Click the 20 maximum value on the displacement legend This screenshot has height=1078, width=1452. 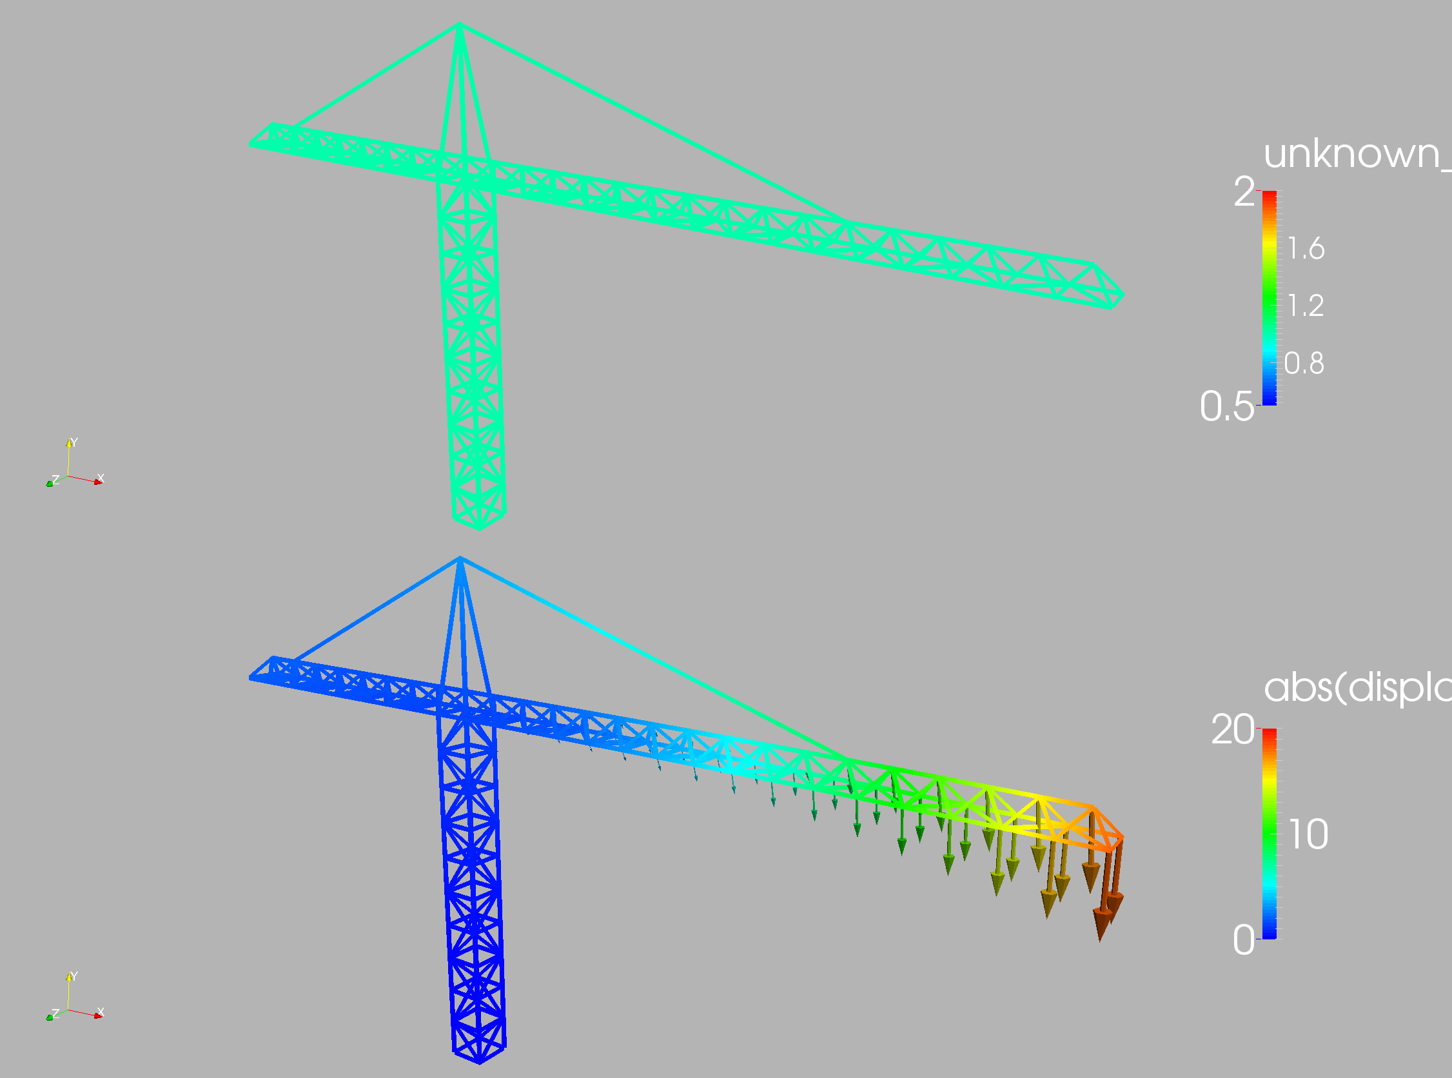[1232, 730]
